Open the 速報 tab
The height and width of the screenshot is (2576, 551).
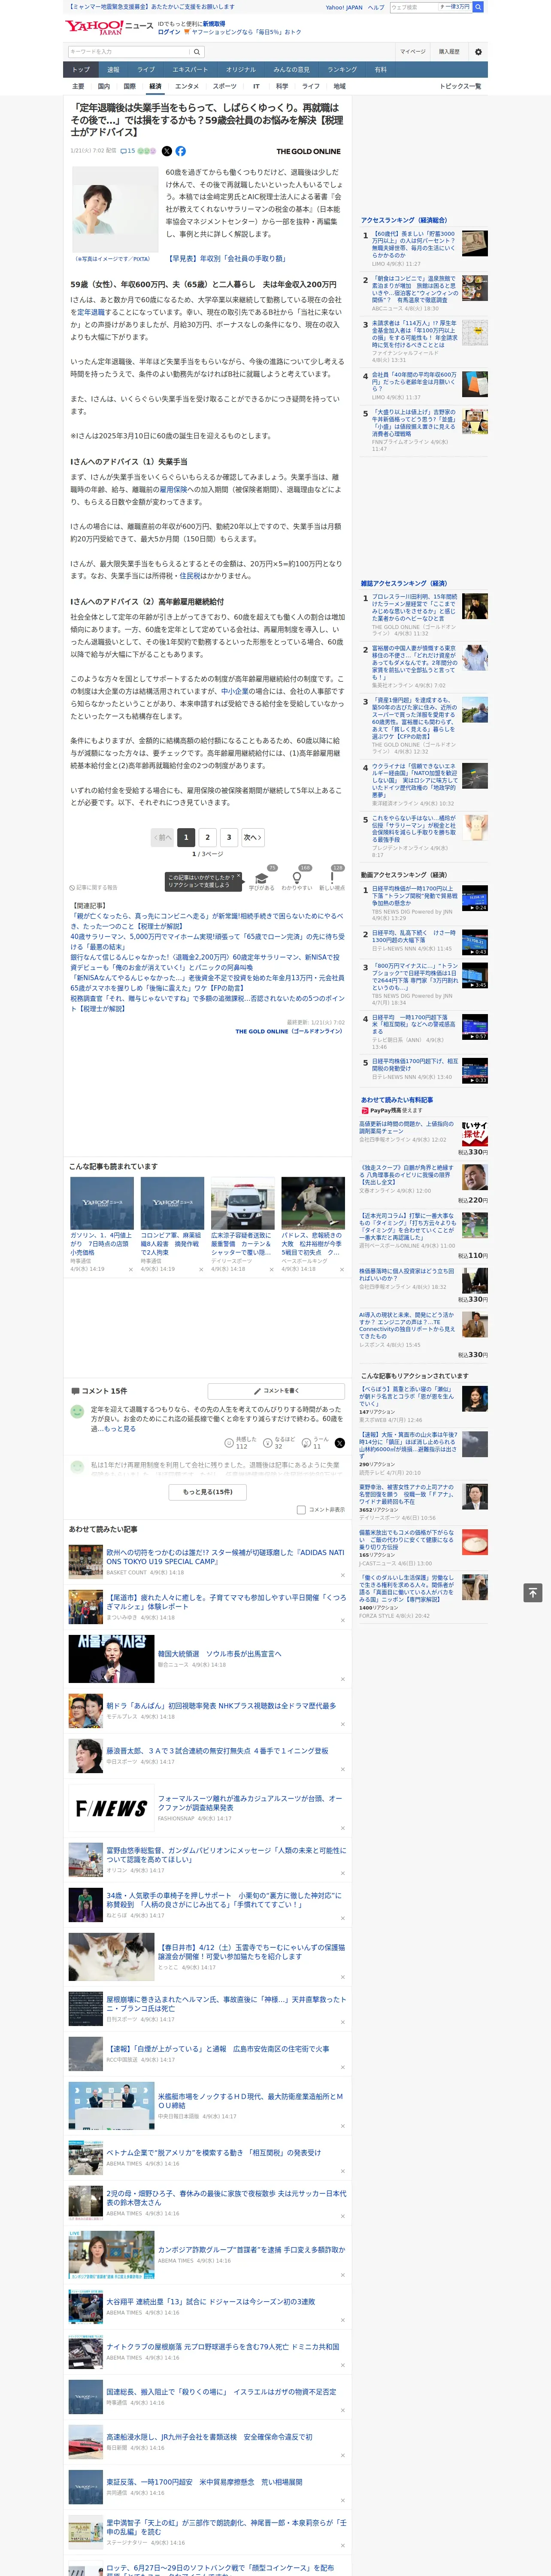113,70
